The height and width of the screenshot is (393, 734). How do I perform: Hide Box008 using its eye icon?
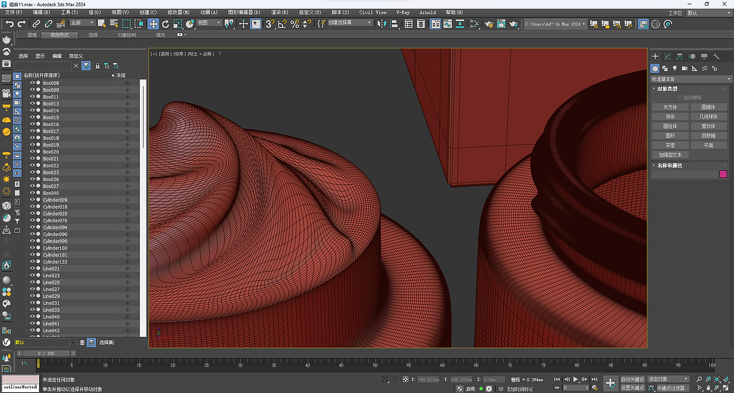coord(32,82)
